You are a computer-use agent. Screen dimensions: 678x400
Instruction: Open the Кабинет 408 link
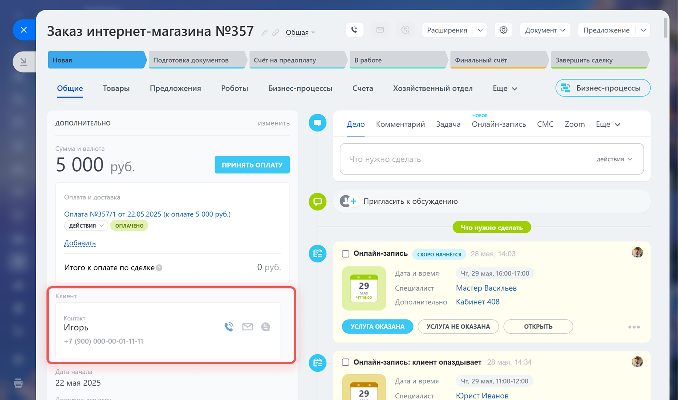pos(478,302)
